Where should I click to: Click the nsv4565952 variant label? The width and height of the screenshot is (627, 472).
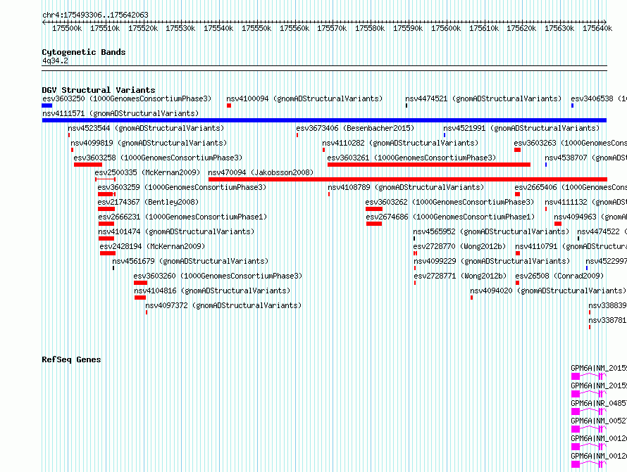click(x=491, y=231)
